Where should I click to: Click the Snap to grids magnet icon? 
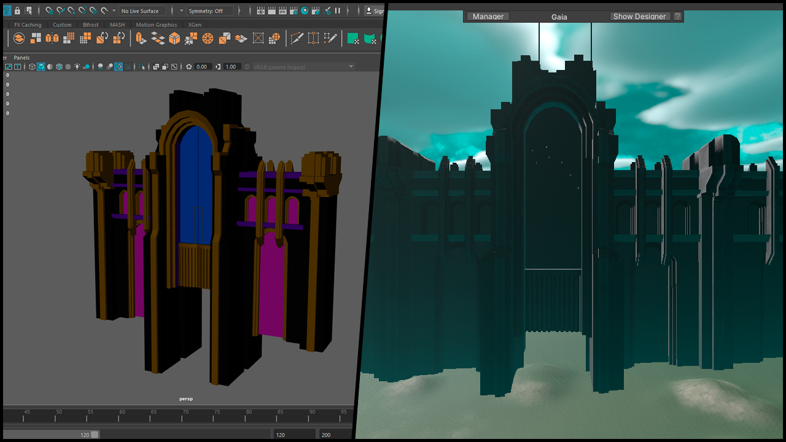pos(49,10)
